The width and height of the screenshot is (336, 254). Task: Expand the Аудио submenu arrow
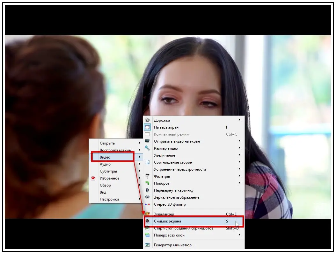pyautogui.click(x=140, y=164)
